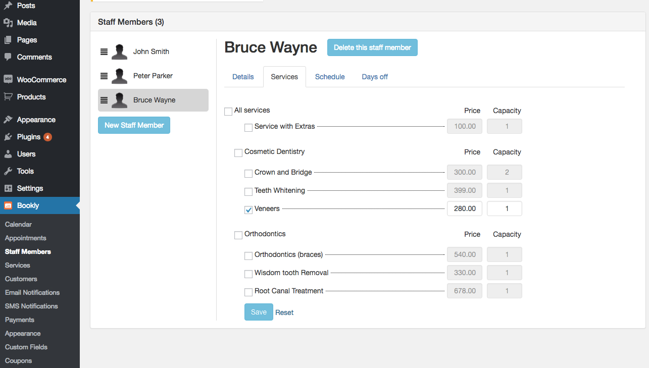Click Bruce Wayne's staff avatar image
Image resolution: width=649 pixels, height=368 pixels.
point(119,100)
